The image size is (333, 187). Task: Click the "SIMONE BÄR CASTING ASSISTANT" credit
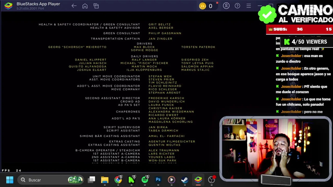(110, 136)
